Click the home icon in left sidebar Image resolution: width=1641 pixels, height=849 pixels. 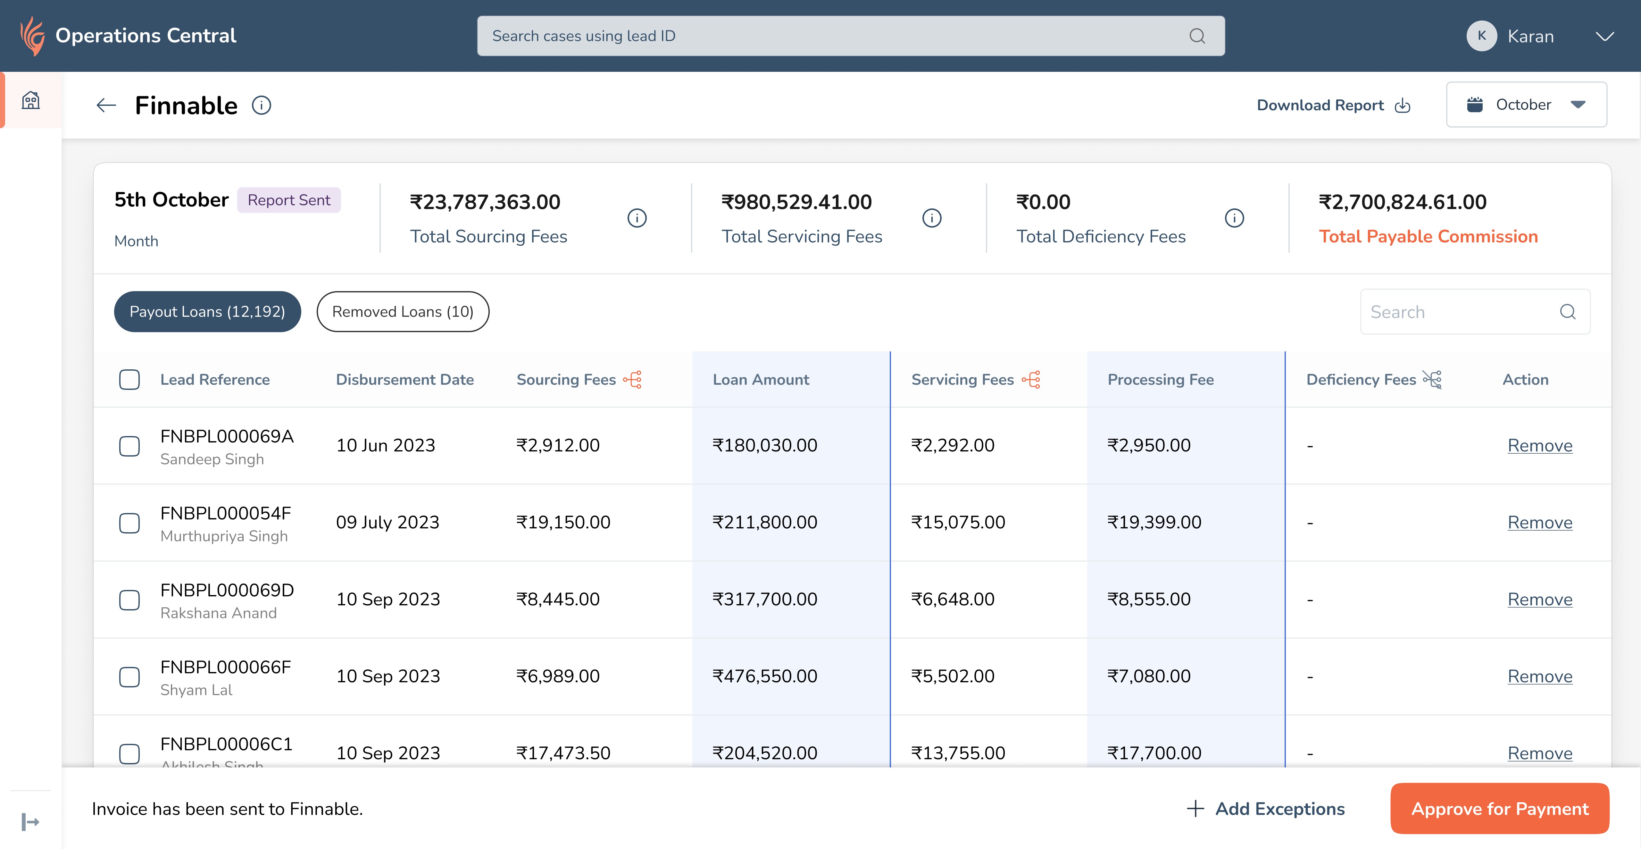[30, 101]
